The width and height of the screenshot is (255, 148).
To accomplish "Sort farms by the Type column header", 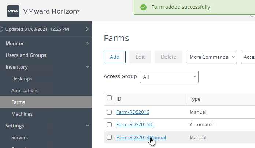I will [195, 99].
